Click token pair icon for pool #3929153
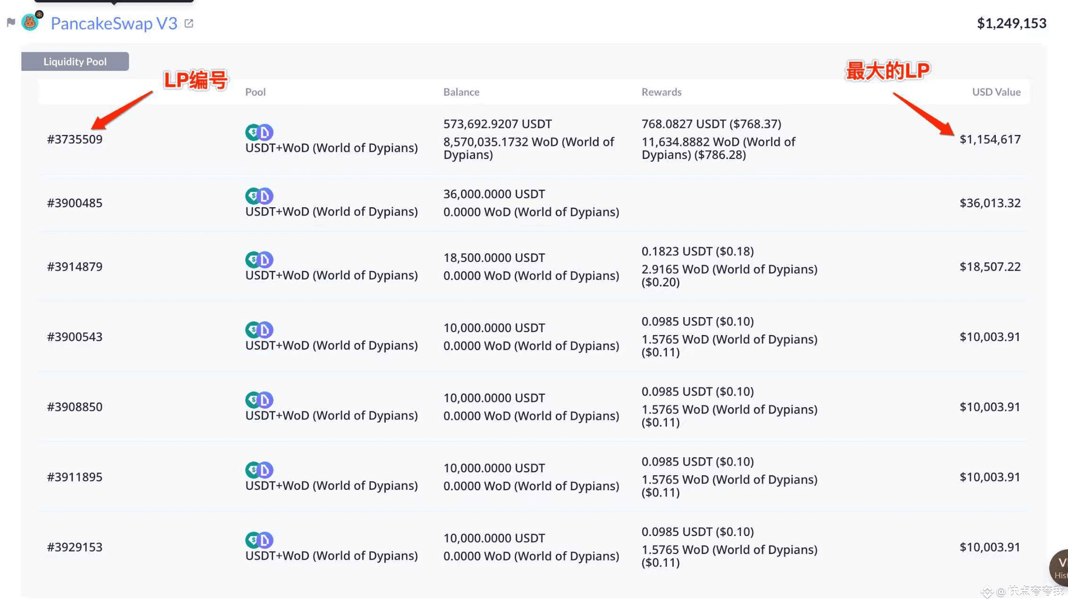 pos(259,540)
